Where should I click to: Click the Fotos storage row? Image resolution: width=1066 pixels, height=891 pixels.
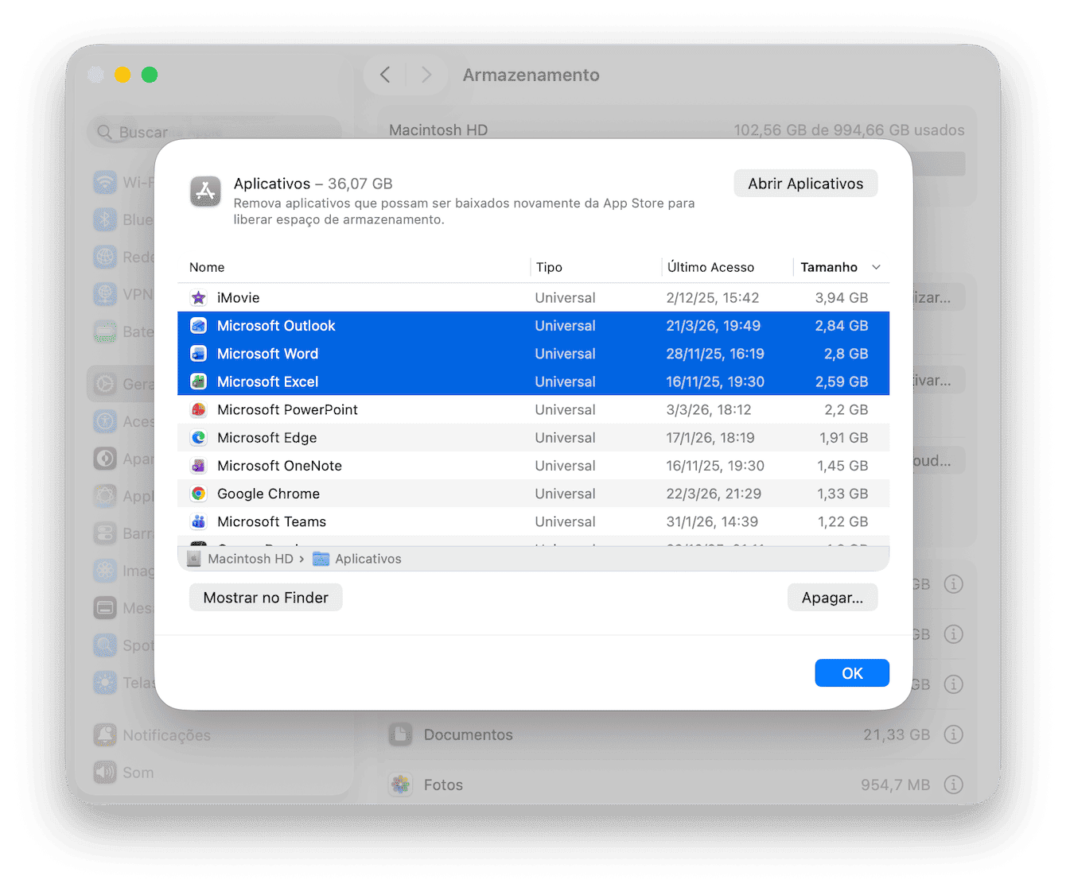pos(676,784)
